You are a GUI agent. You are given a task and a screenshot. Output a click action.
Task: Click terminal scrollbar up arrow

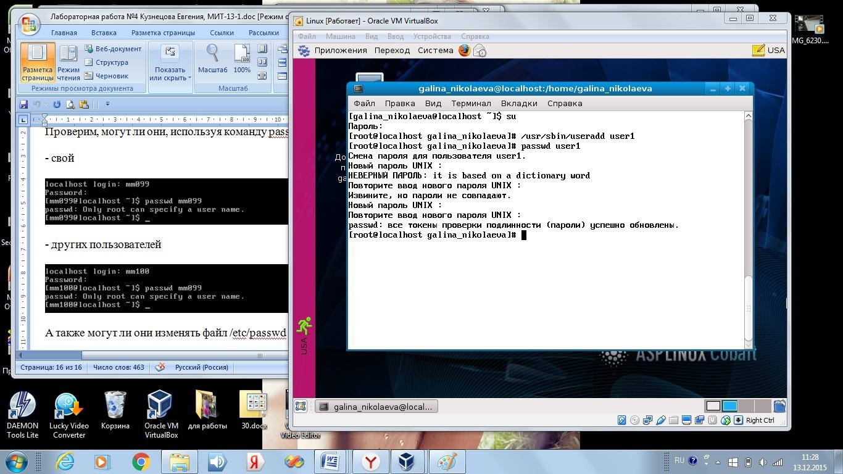(x=748, y=116)
